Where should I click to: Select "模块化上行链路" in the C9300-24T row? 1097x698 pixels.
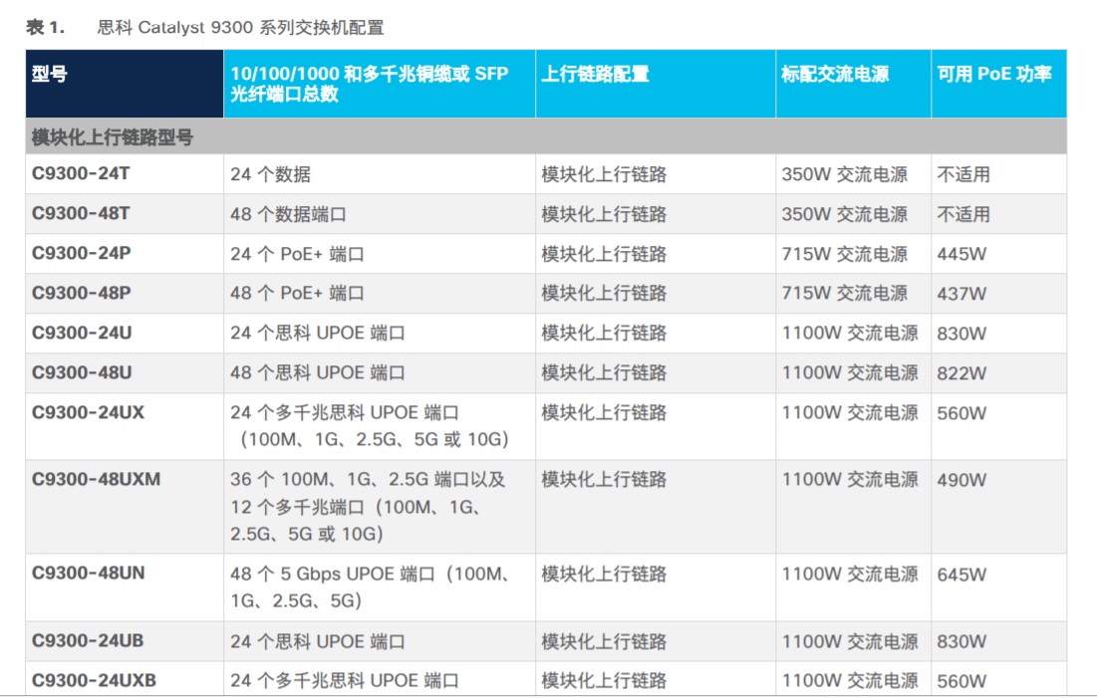[604, 174]
